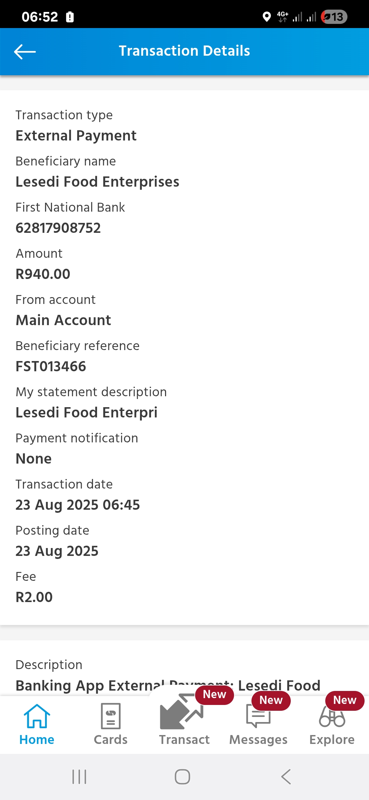Tap the Transaction Details title
Image resolution: width=369 pixels, height=800 pixels.
point(184,51)
